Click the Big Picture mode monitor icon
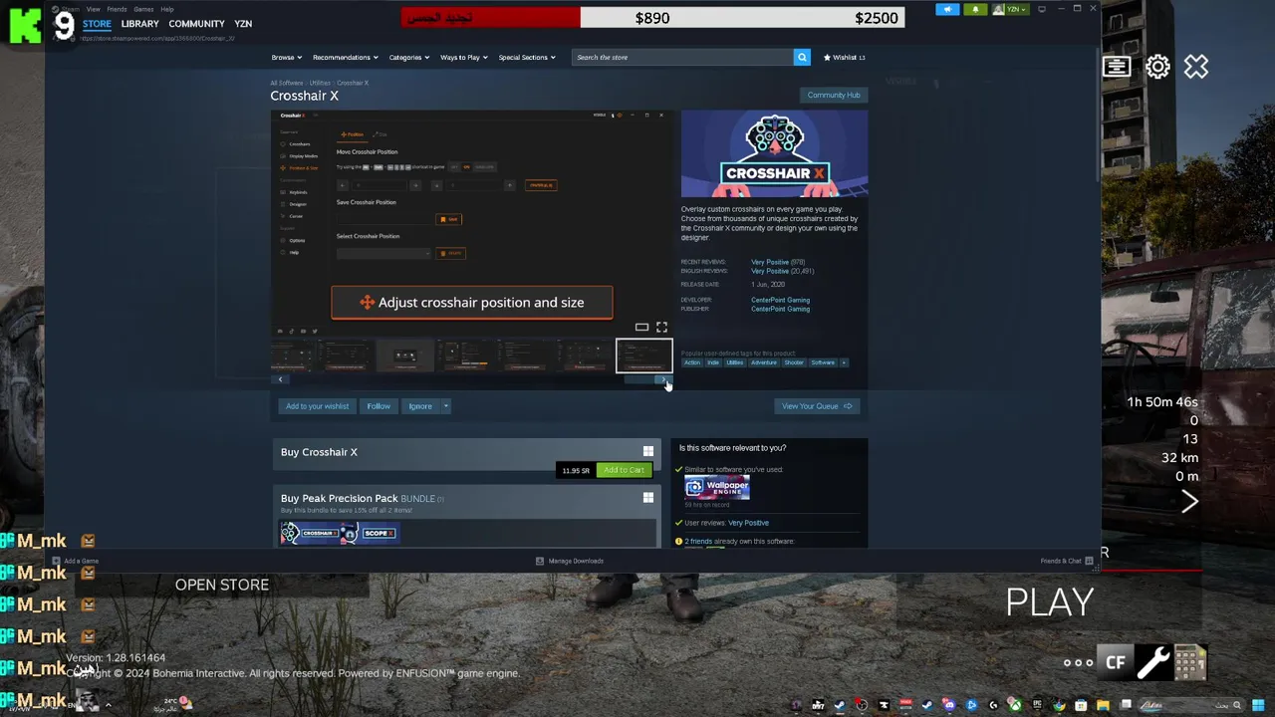1275x717 pixels. (x=1042, y=9)
